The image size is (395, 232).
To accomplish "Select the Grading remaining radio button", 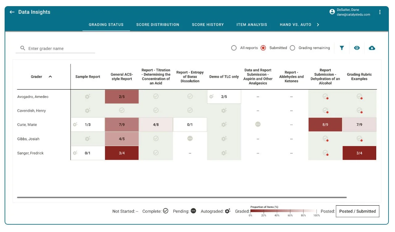I will pos(292,48).
